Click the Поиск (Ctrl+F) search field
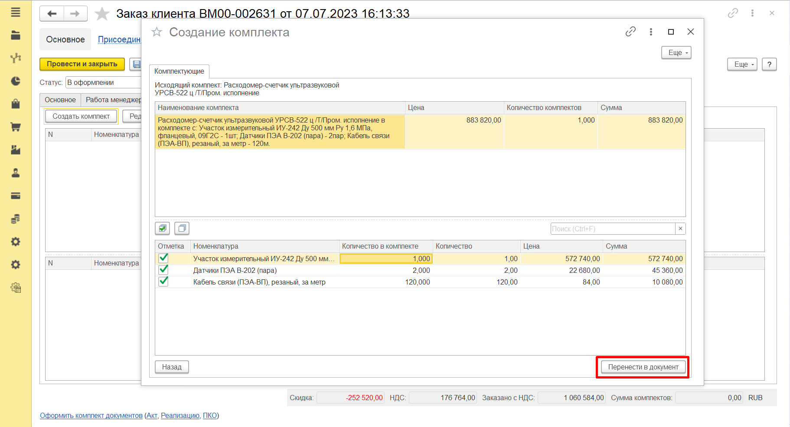This screenshot has height=427, width=790. point(613,229)
